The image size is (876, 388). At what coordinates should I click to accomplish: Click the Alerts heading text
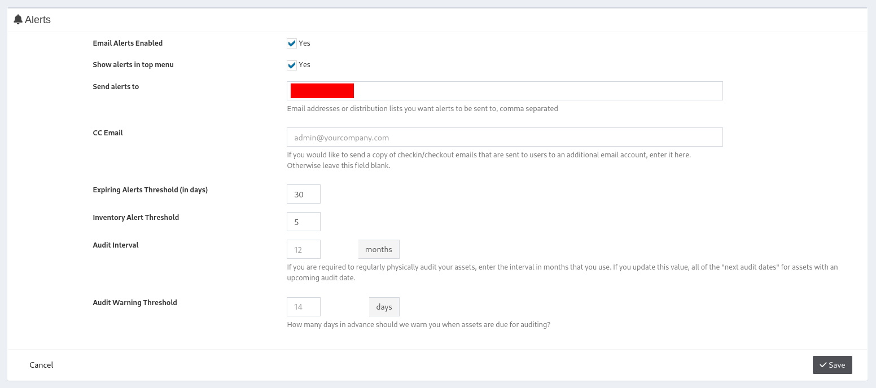[38, 20]
